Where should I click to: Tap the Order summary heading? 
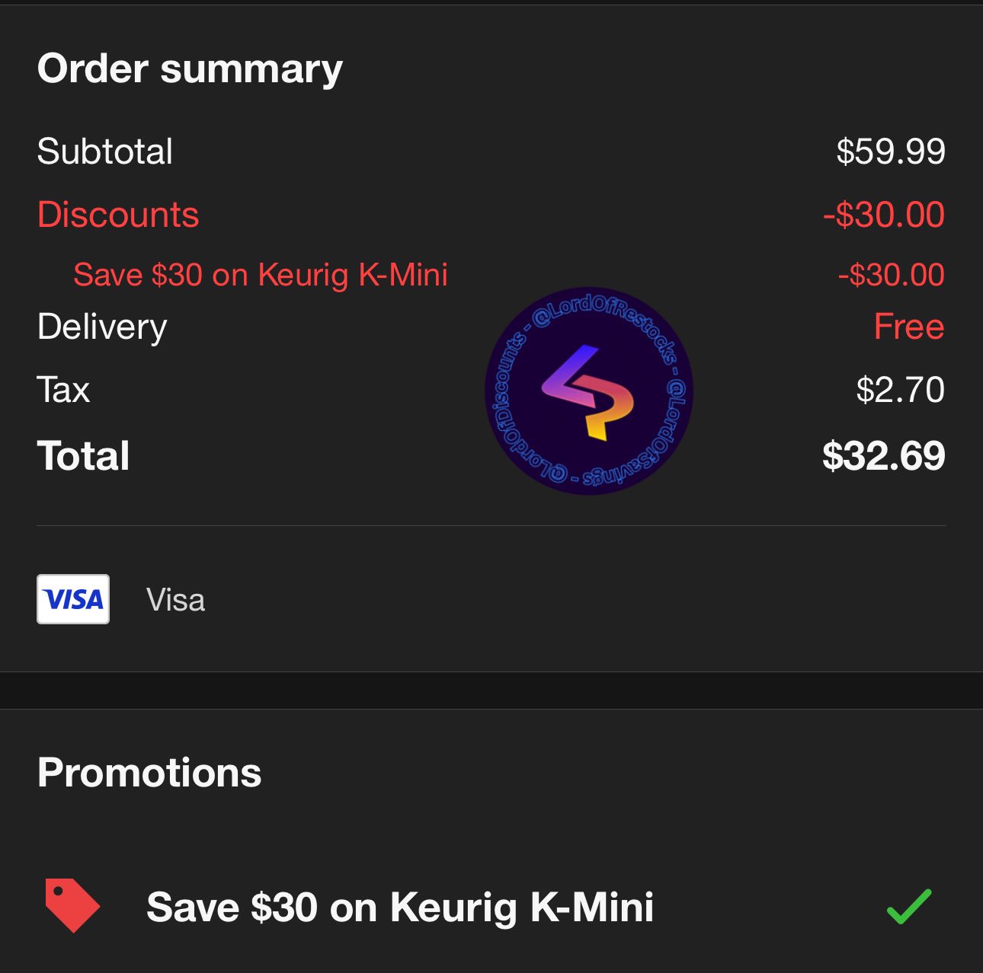tap(190, 69)
